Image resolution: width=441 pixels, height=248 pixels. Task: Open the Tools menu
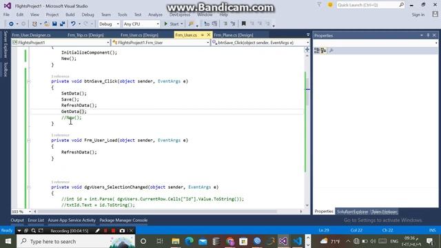[123, 14]
